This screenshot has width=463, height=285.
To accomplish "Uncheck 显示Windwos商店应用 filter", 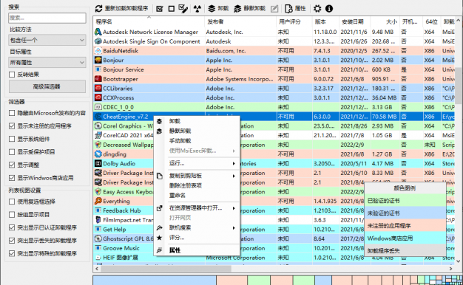I will [x=12, y=178].
